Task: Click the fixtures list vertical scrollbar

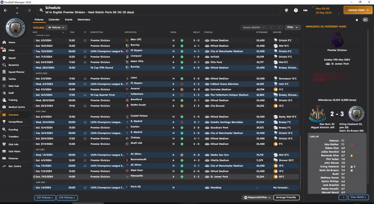Action: [x=300, y=163]
